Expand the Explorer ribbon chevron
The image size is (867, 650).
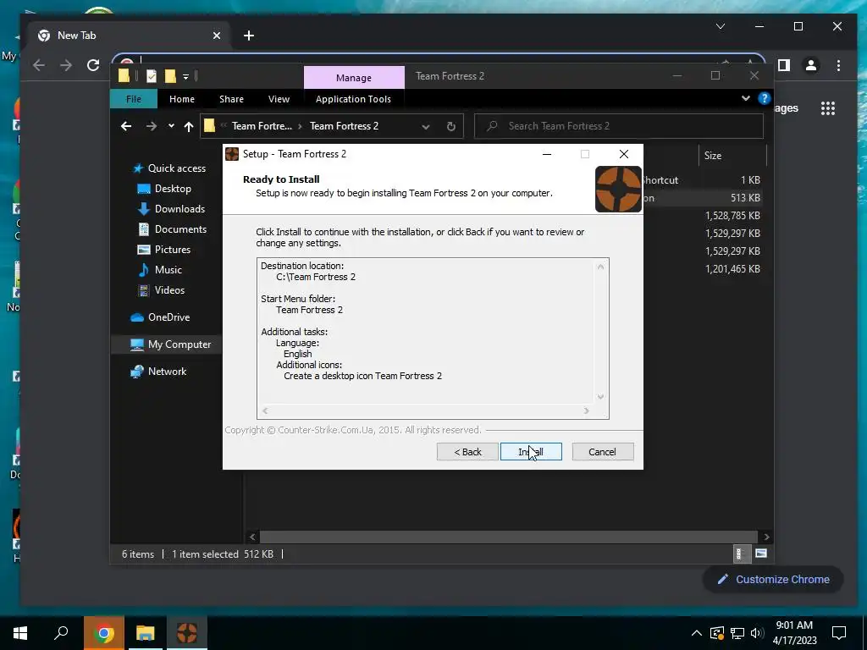(x=745, y=98)
